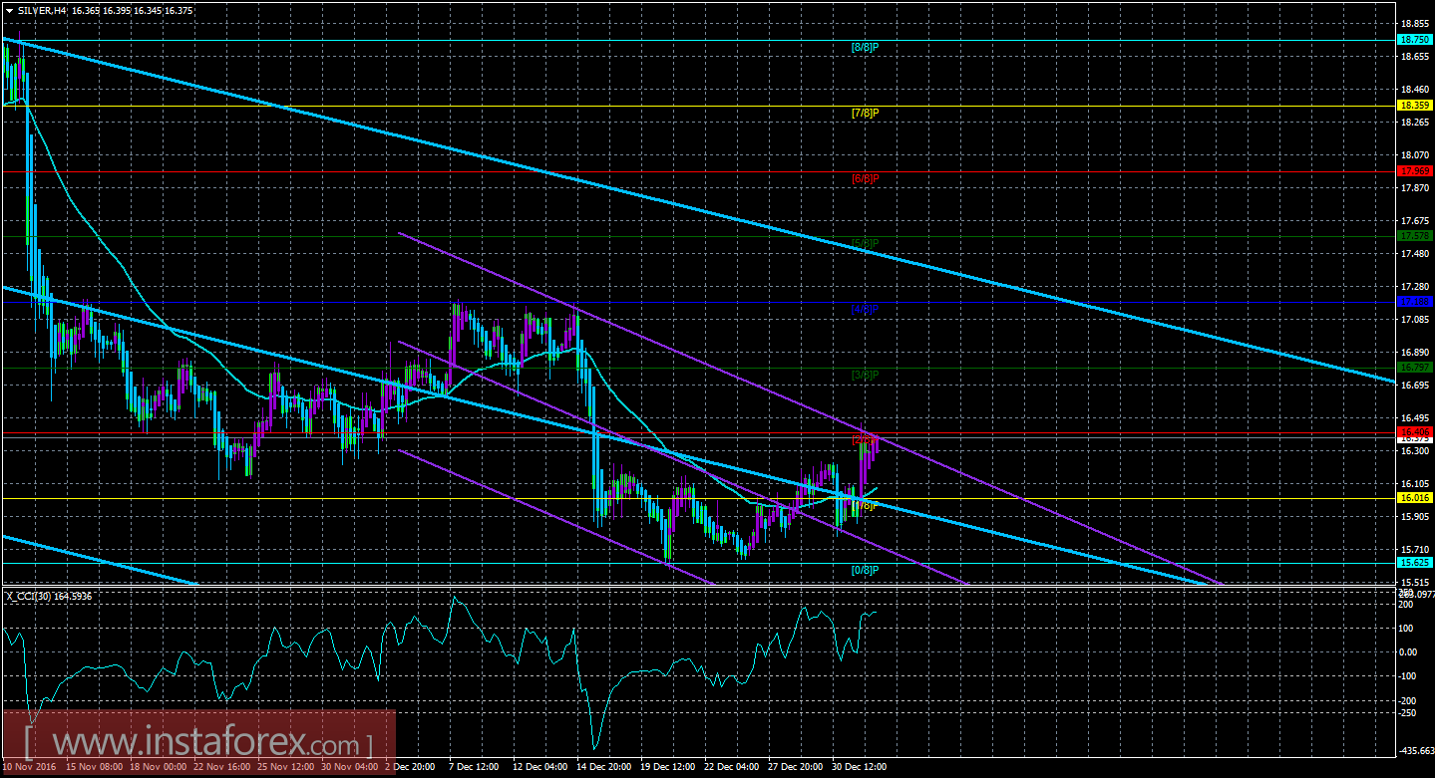Click the 17.085 price scale value
Screen dimensions: 1435x778
click(1415, 320)
